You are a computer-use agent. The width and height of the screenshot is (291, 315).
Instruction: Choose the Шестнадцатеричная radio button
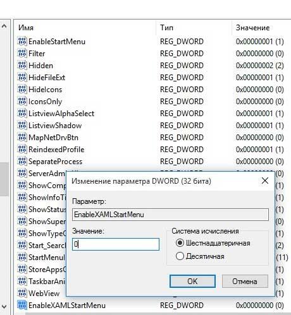pyautogui.click(x=180, y=243)
